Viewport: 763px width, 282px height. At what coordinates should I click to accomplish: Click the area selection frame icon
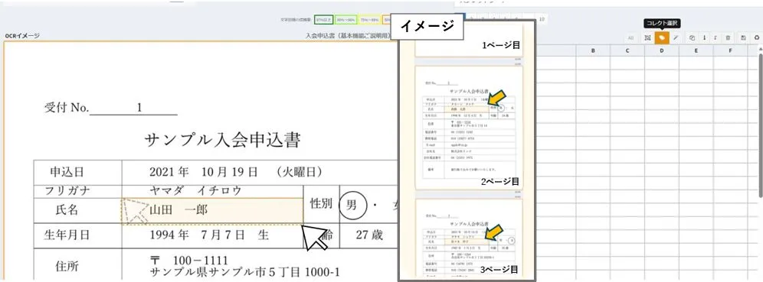coord(647,37)
